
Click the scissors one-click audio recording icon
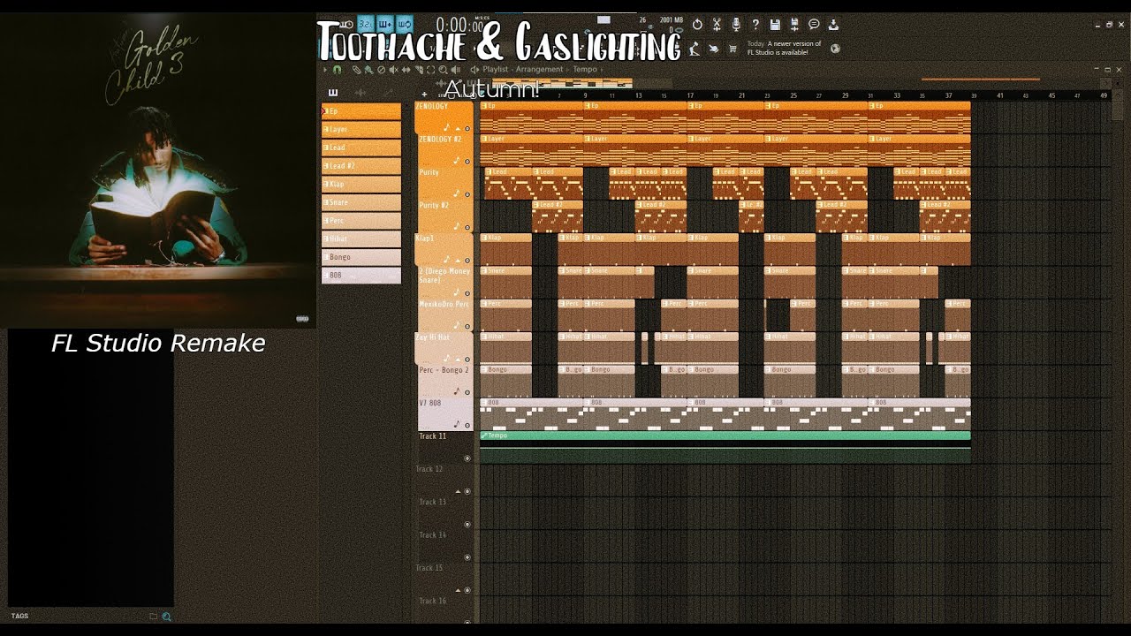[x=717, y=25]
